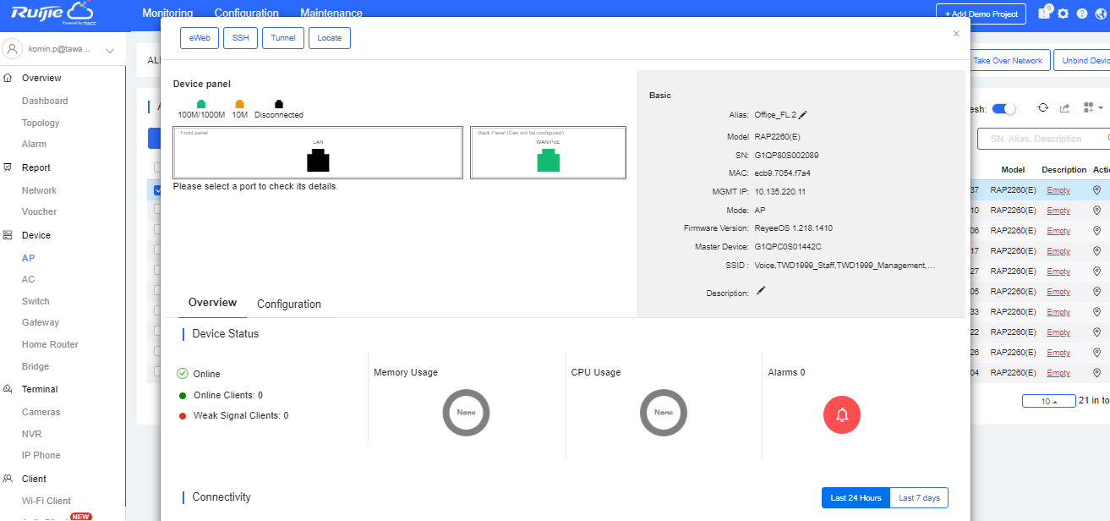Edit the alias Office_FL.2 pencil icon

tap(803, 115)
